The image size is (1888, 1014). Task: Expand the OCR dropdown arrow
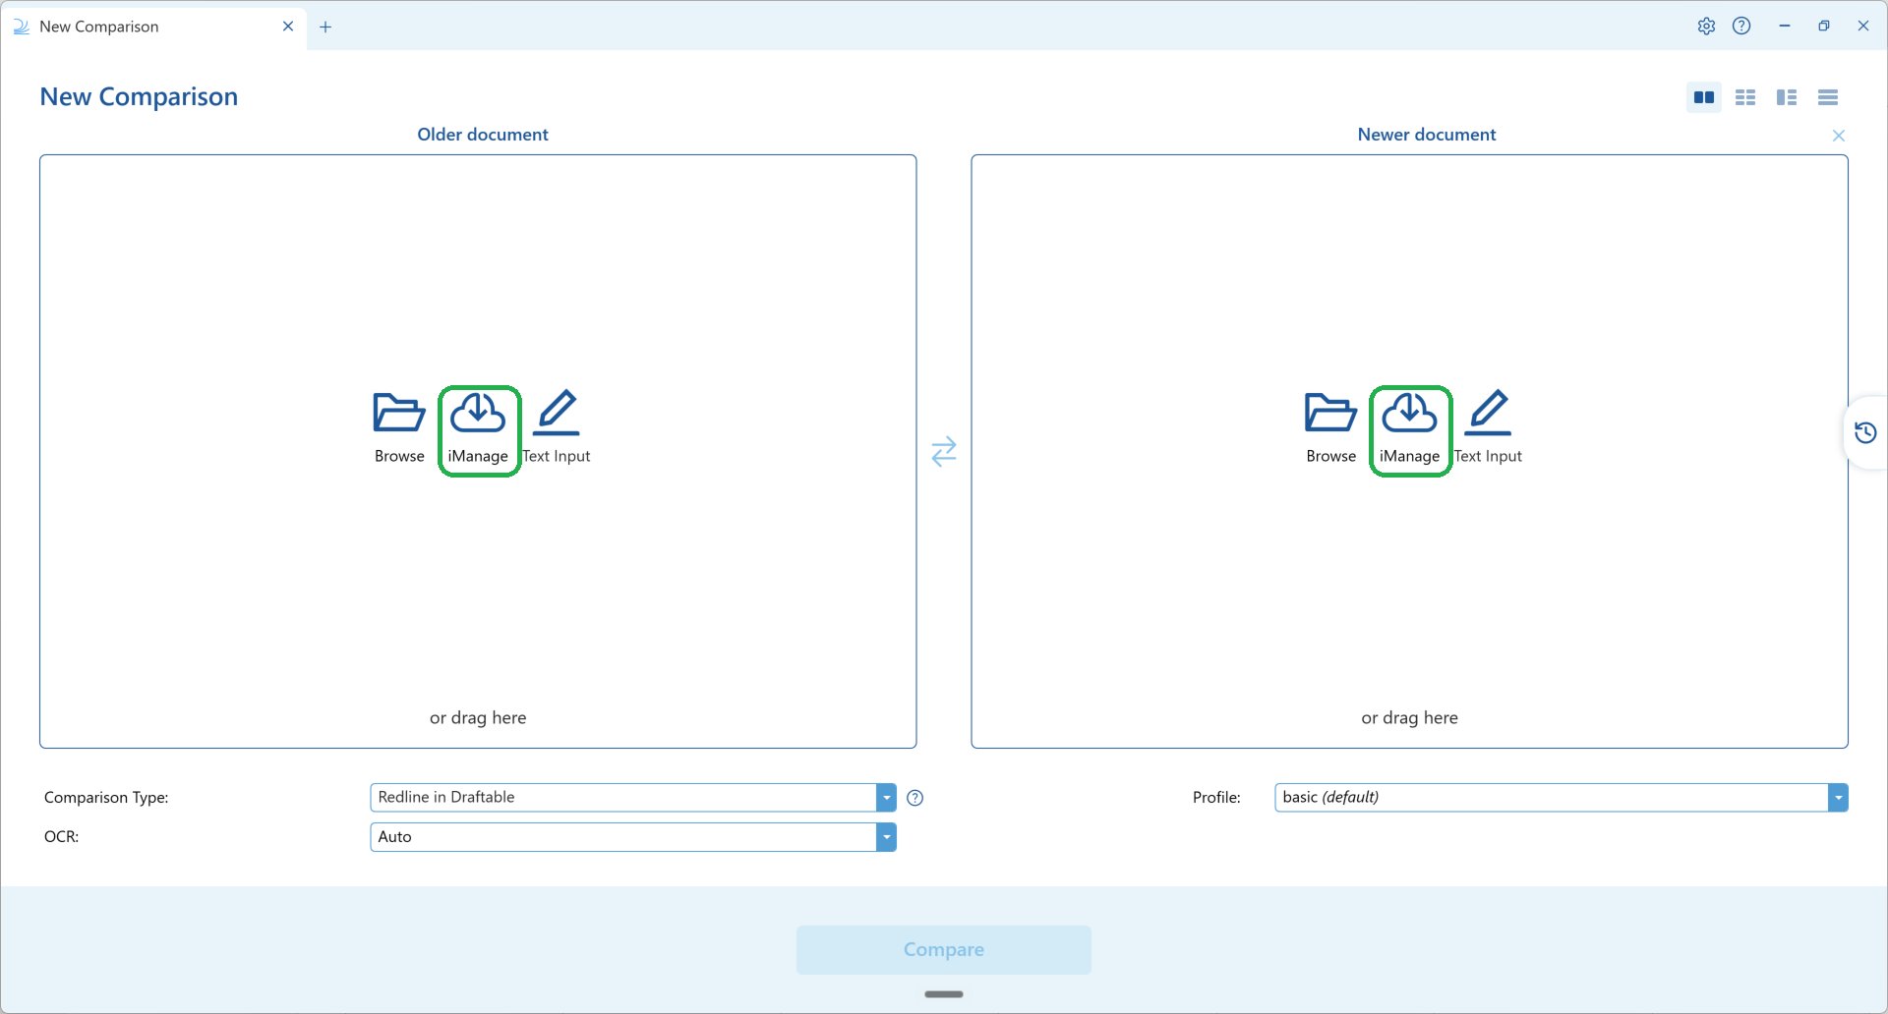click(x=887, y=837)
